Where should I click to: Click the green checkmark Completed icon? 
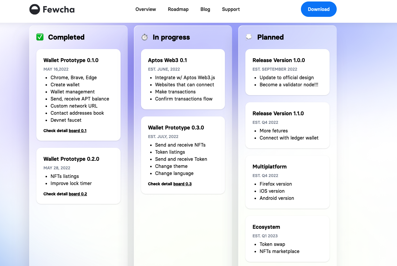[40, 37]
